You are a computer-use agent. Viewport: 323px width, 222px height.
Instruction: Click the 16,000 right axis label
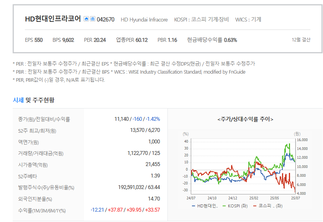pos(302,140)
